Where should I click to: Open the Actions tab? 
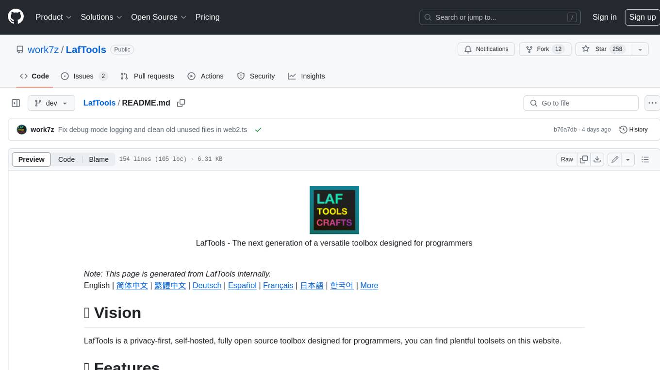pyautogui.click(x=205, y=76)
